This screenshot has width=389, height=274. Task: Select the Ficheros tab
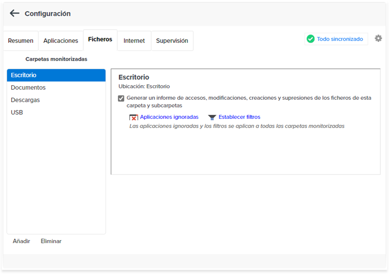[x=100, y=40]
